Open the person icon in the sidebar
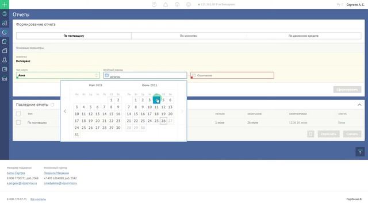Screen dimensions: 368x207 tap(5, 60)
